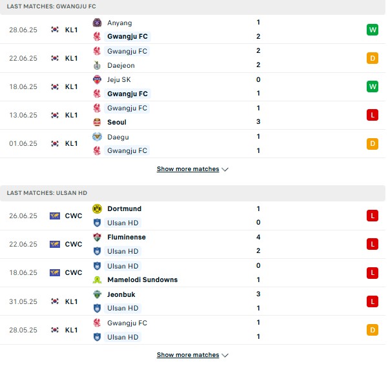Click the Daegu team crest
Image resolution: width=388 pixels, height=366 pixels.
point(97,137)
